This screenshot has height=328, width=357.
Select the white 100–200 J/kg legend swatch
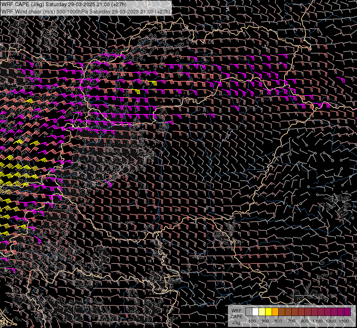256,312
